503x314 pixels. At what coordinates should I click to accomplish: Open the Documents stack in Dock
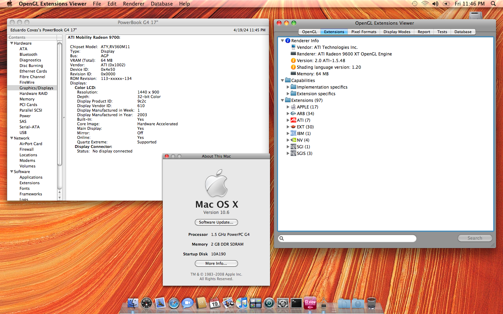344,303
